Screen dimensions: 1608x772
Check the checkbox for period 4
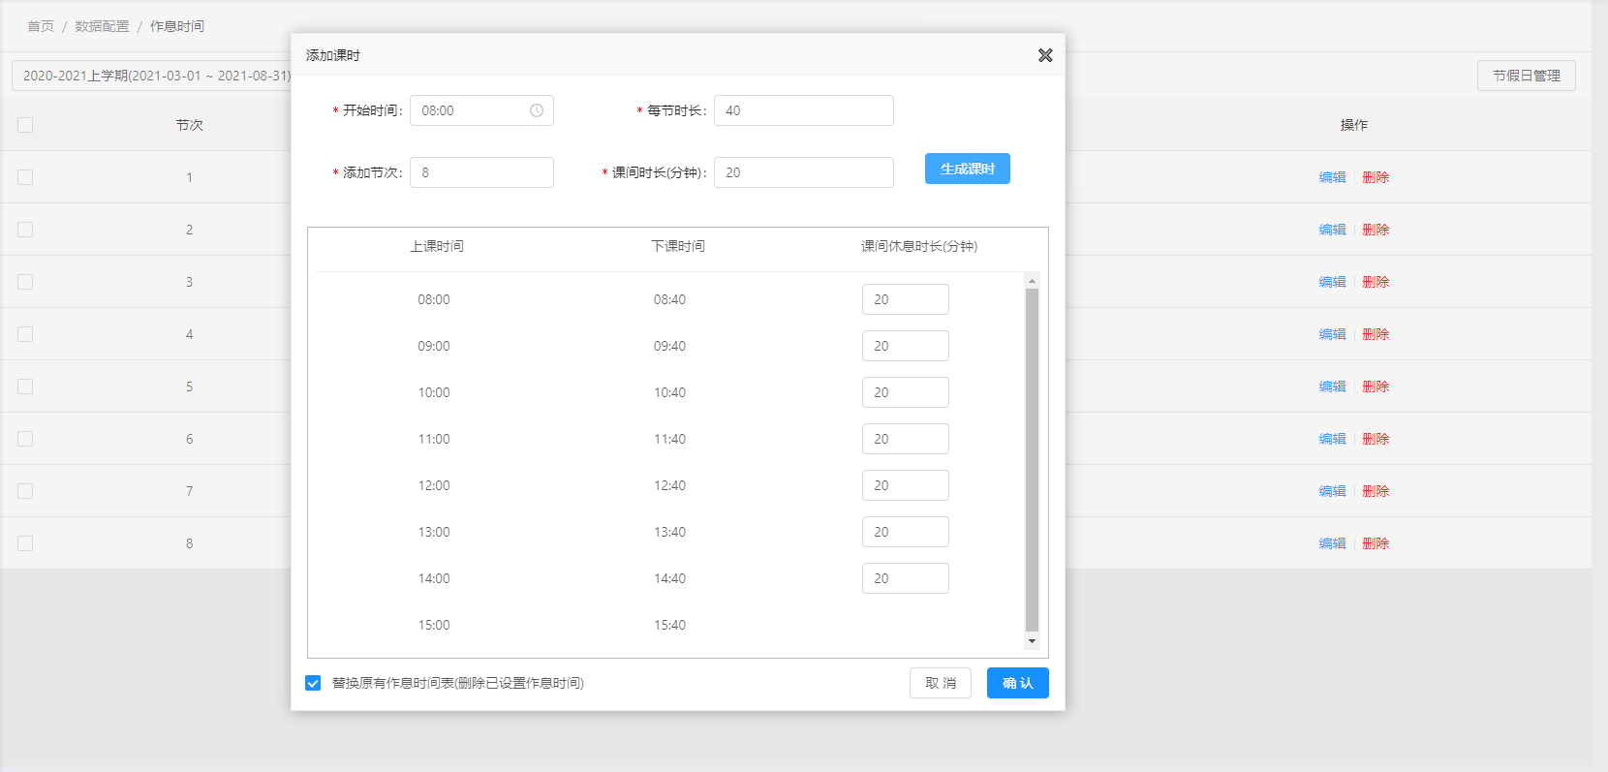pyautogui.click(x=25, y=334)
